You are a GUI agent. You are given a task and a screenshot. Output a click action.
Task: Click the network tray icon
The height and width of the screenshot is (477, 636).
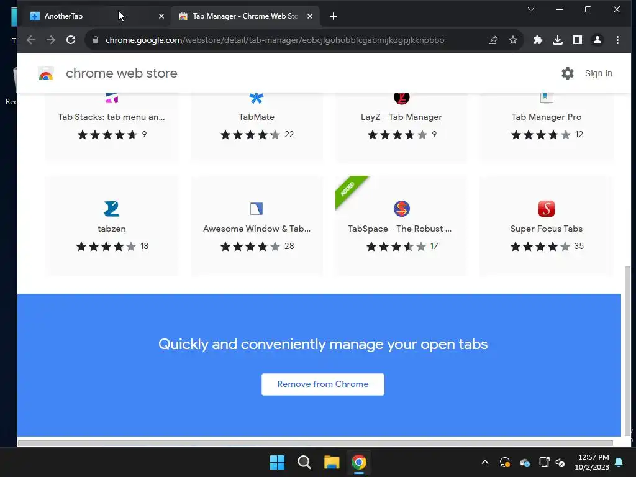click(544, 462)
